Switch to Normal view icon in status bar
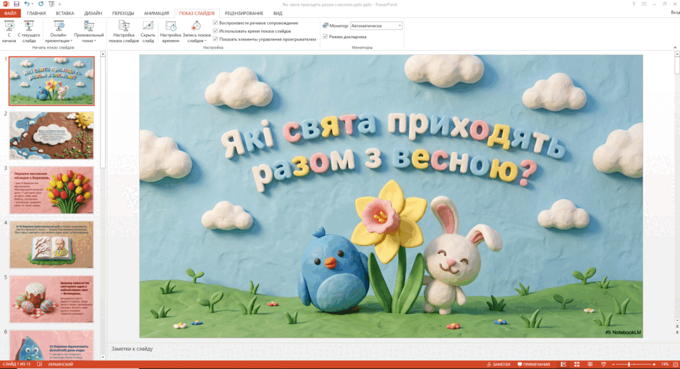 [x=564, y=365]
